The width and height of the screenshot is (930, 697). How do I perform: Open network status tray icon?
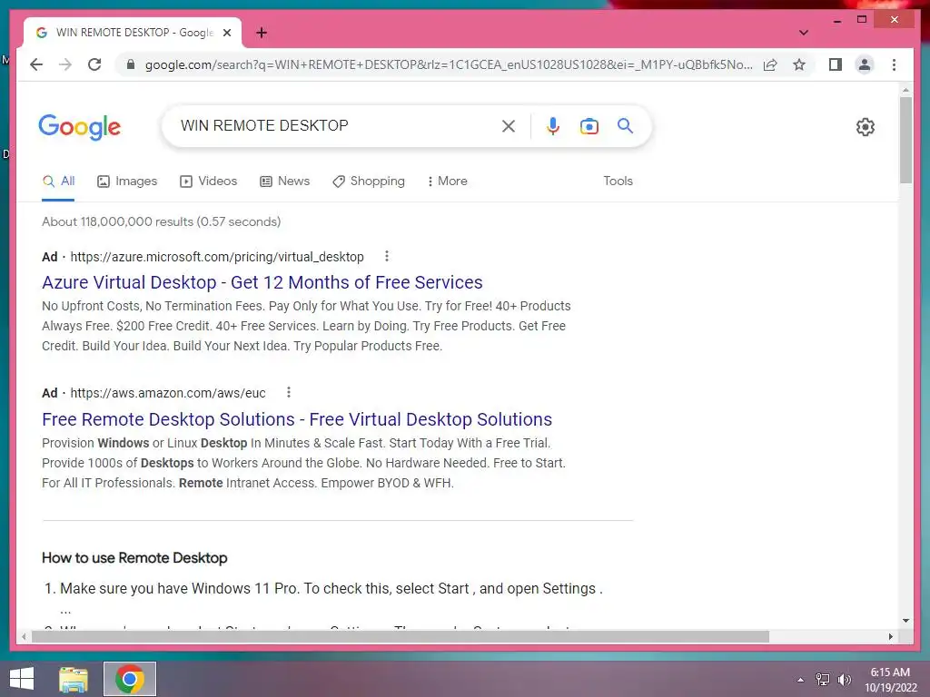click(822, 680)
